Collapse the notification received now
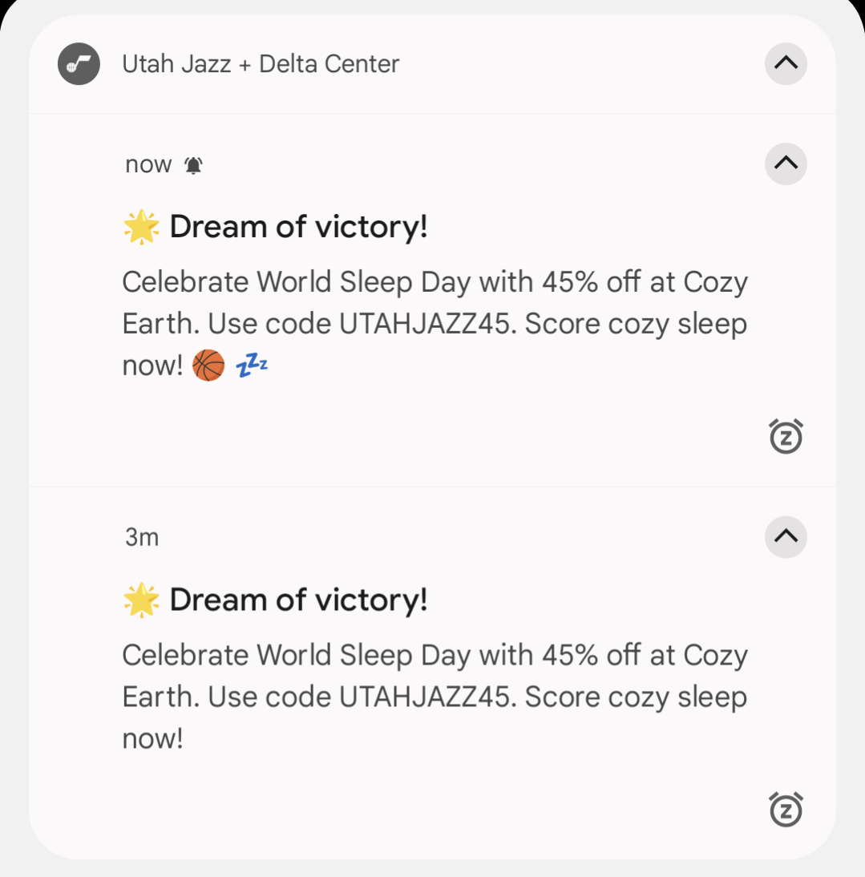The width and height of the screenshot is (865, 877). click(x=786, y=164)
